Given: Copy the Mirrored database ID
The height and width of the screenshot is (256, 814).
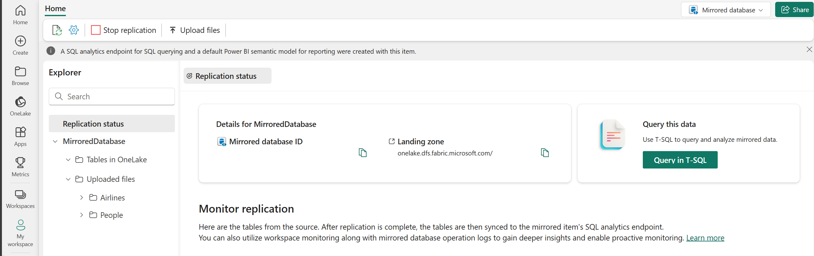Looking at the screenshot, I should pos(363,153).
